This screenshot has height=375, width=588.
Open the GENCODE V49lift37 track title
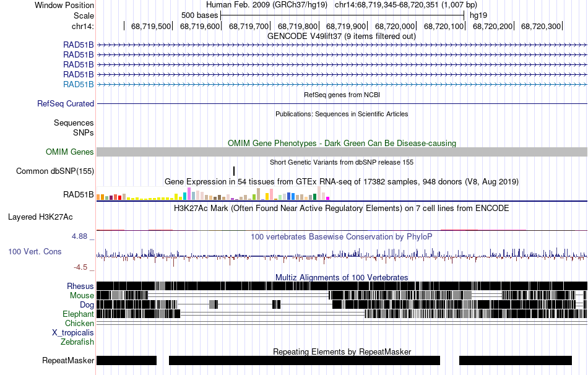click(x=342, y=37)
